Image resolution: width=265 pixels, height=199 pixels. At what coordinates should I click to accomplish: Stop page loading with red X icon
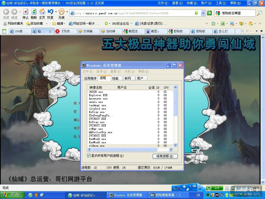pos(26,12)
